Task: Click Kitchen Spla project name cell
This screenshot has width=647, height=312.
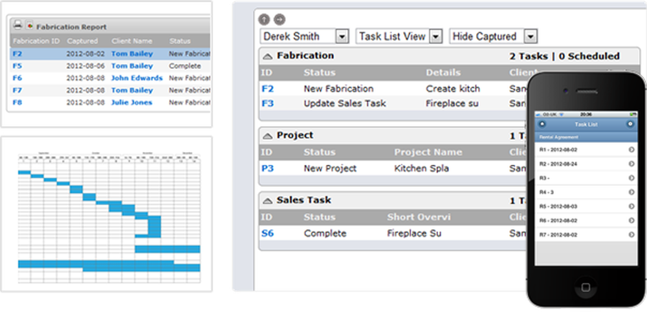Action: coord(422,169)
